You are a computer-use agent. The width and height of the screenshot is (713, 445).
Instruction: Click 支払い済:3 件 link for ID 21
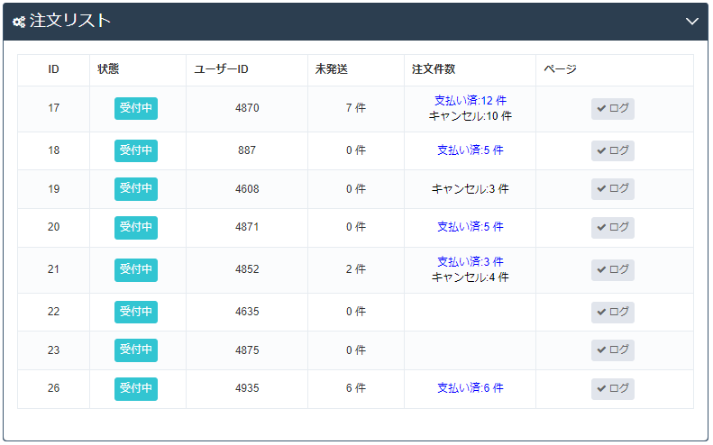tap(470, 262)
